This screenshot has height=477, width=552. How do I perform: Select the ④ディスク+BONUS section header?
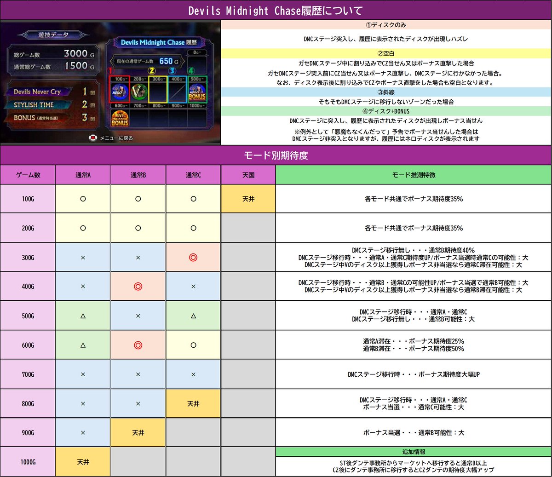[x=386, y=111]
